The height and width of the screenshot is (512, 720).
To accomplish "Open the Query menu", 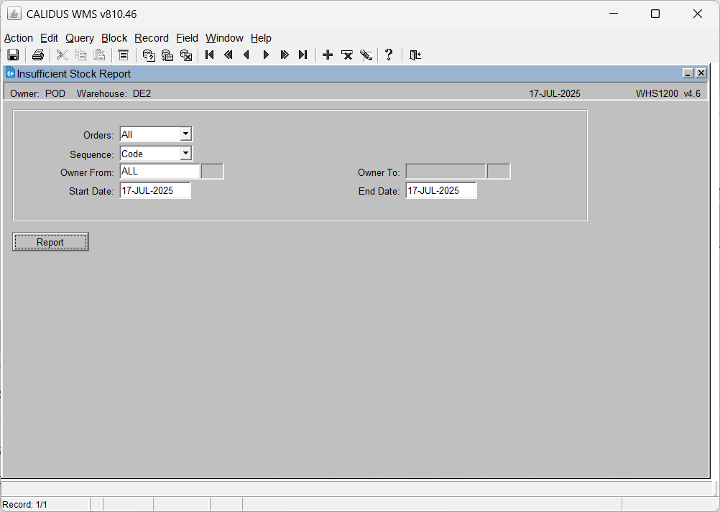I will pyautogui.click(x=80, y=38).
